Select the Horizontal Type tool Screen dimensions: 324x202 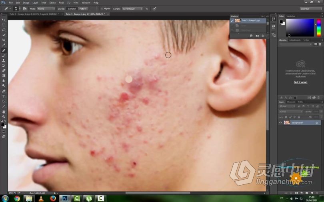coord(4,96)
